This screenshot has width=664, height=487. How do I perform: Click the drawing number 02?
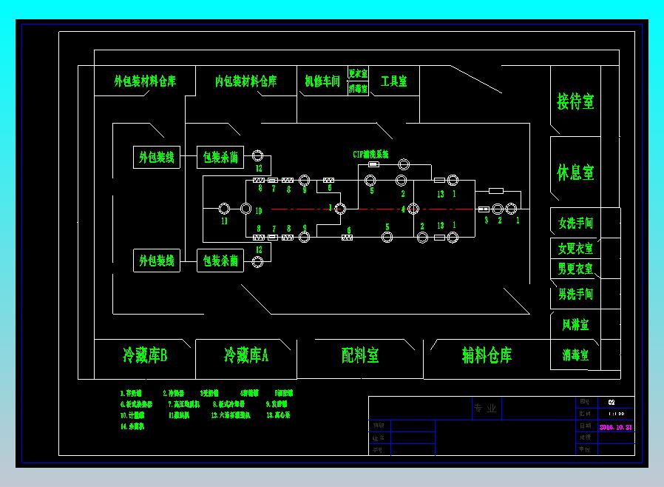612,402
